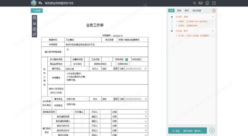This screenshot has height=136, width=248.
Task: Check the 经营性项目 checkbox
Action: pyautogui.click(x=133, y=64)
